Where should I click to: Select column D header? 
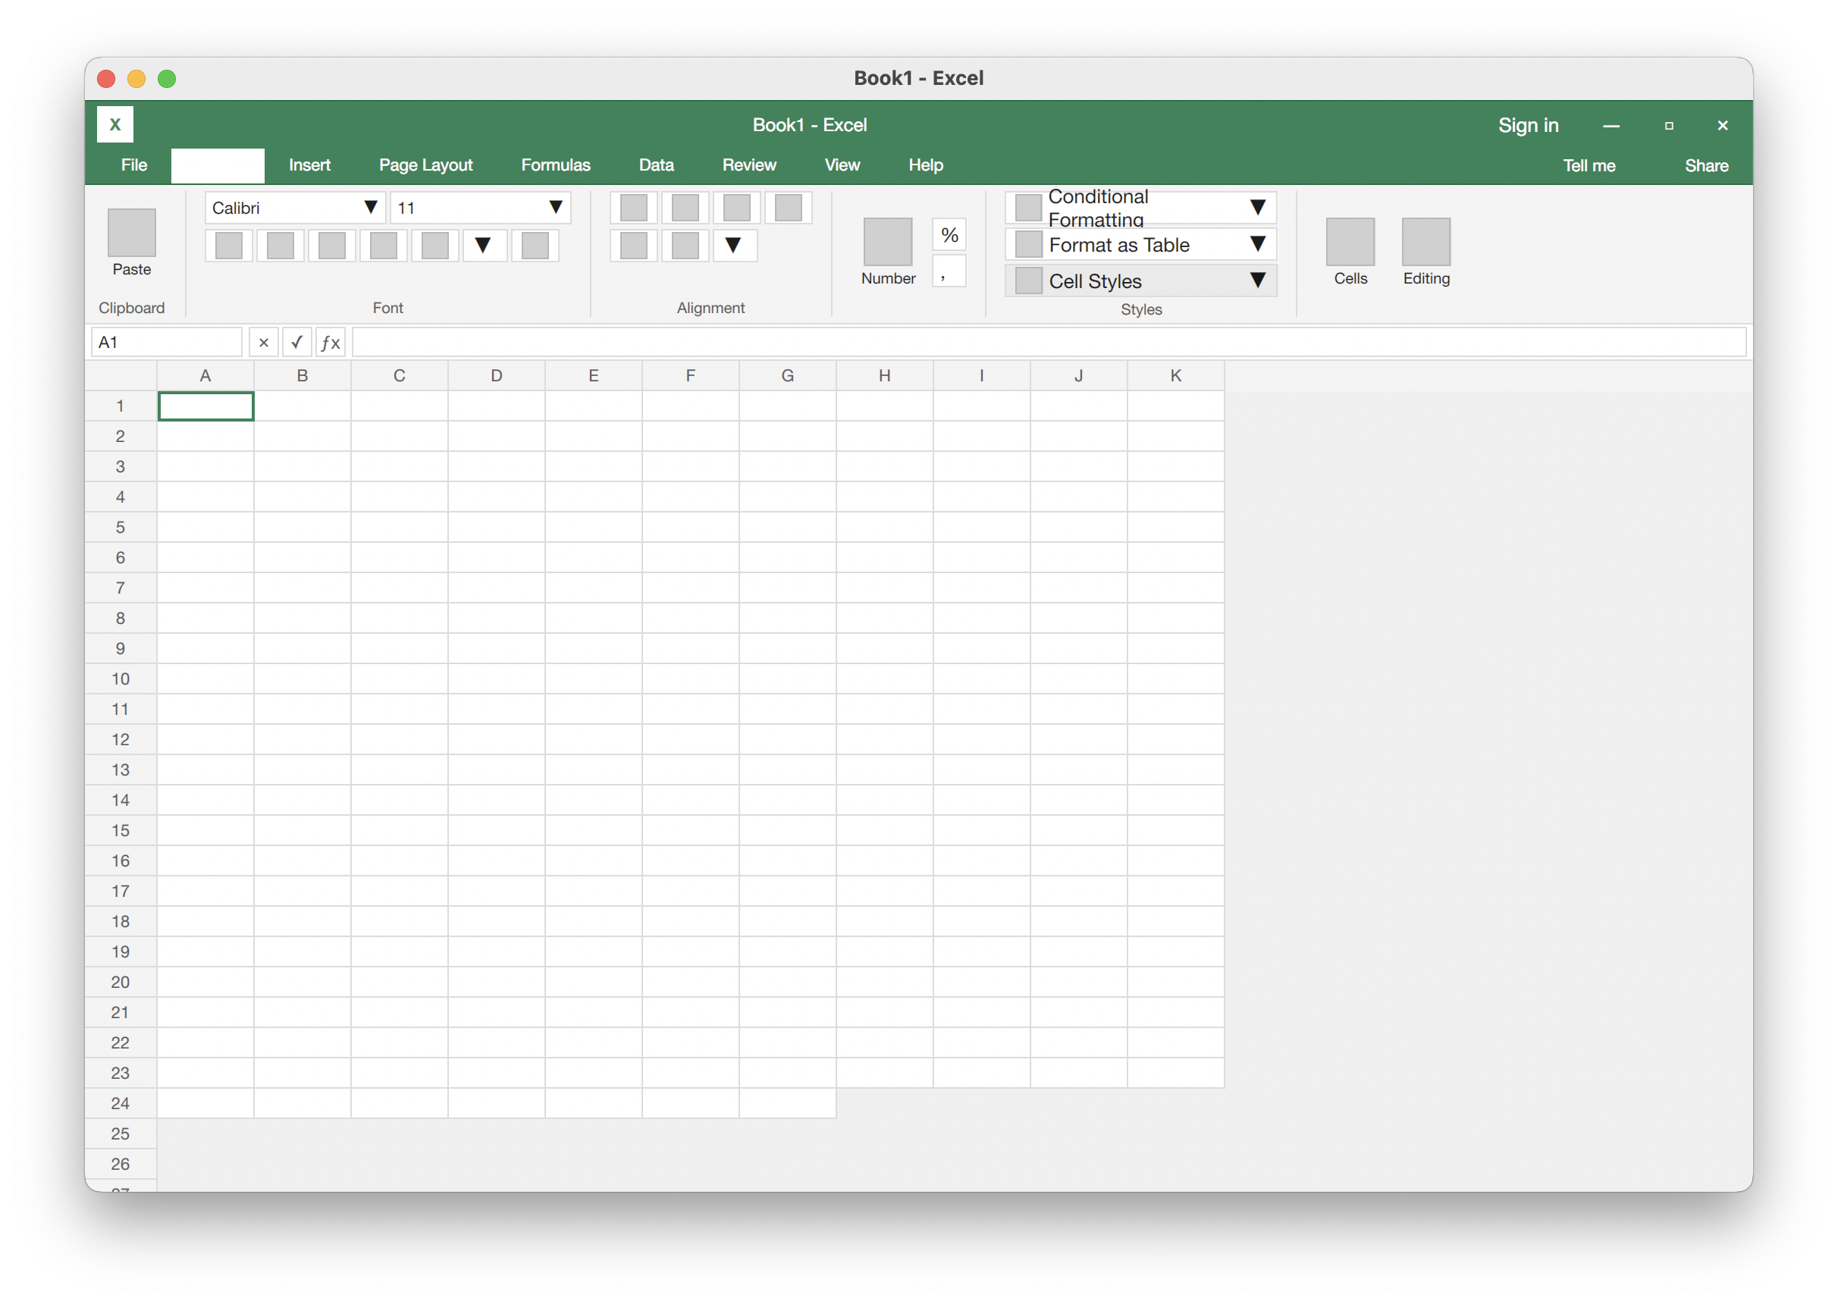(496, 376)
